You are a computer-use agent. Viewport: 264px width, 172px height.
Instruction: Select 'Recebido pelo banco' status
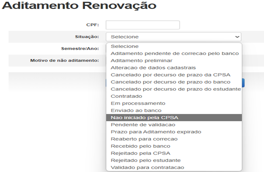point(140,146)
